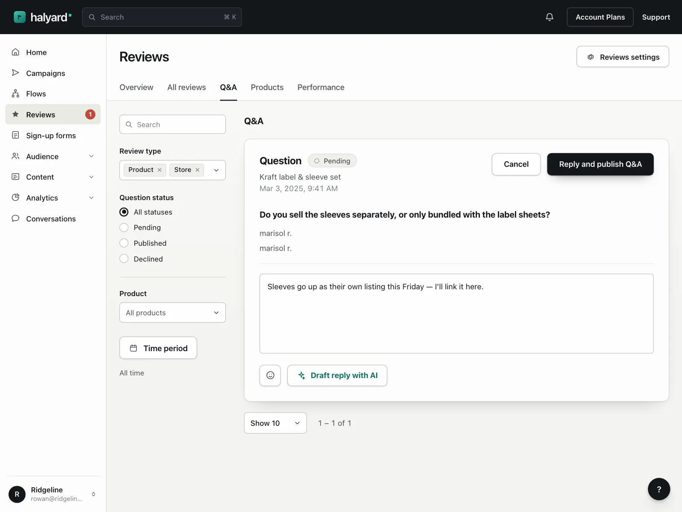Click the Pending status spinner icon

317,161
